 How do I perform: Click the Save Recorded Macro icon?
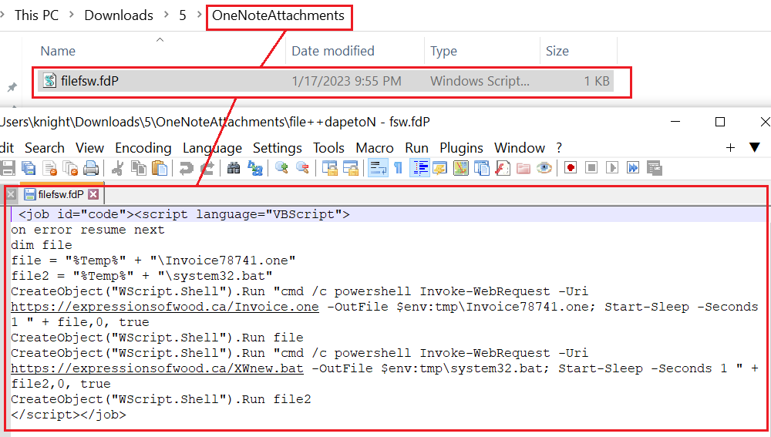654,168
